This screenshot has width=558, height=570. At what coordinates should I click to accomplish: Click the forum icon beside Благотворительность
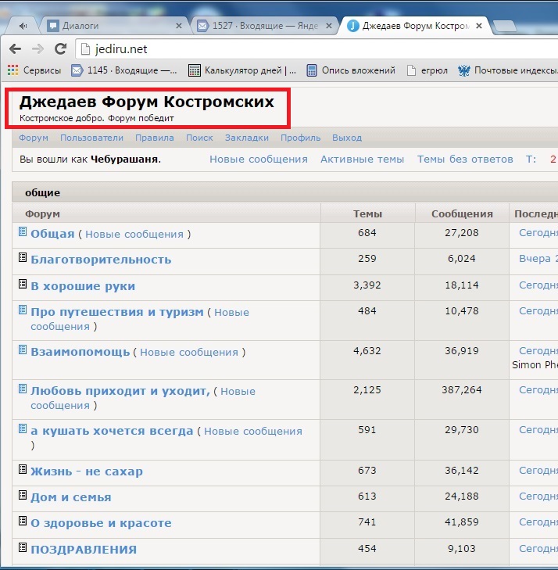(x=23, y=258)
